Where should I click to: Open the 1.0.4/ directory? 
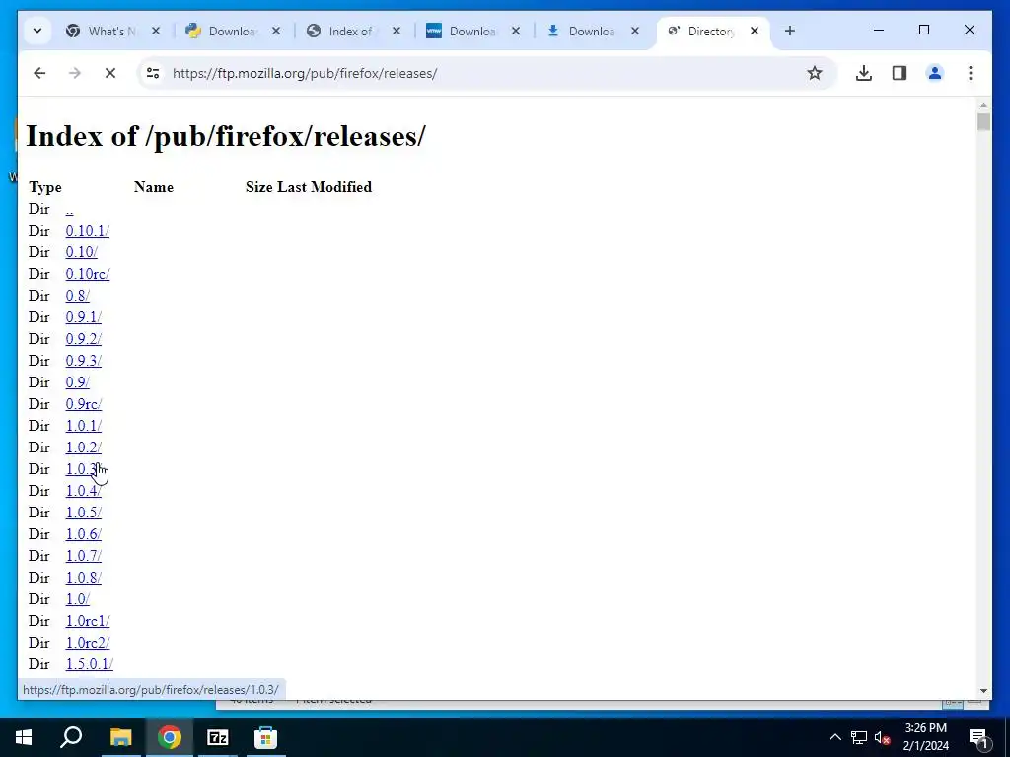point(83,491)
